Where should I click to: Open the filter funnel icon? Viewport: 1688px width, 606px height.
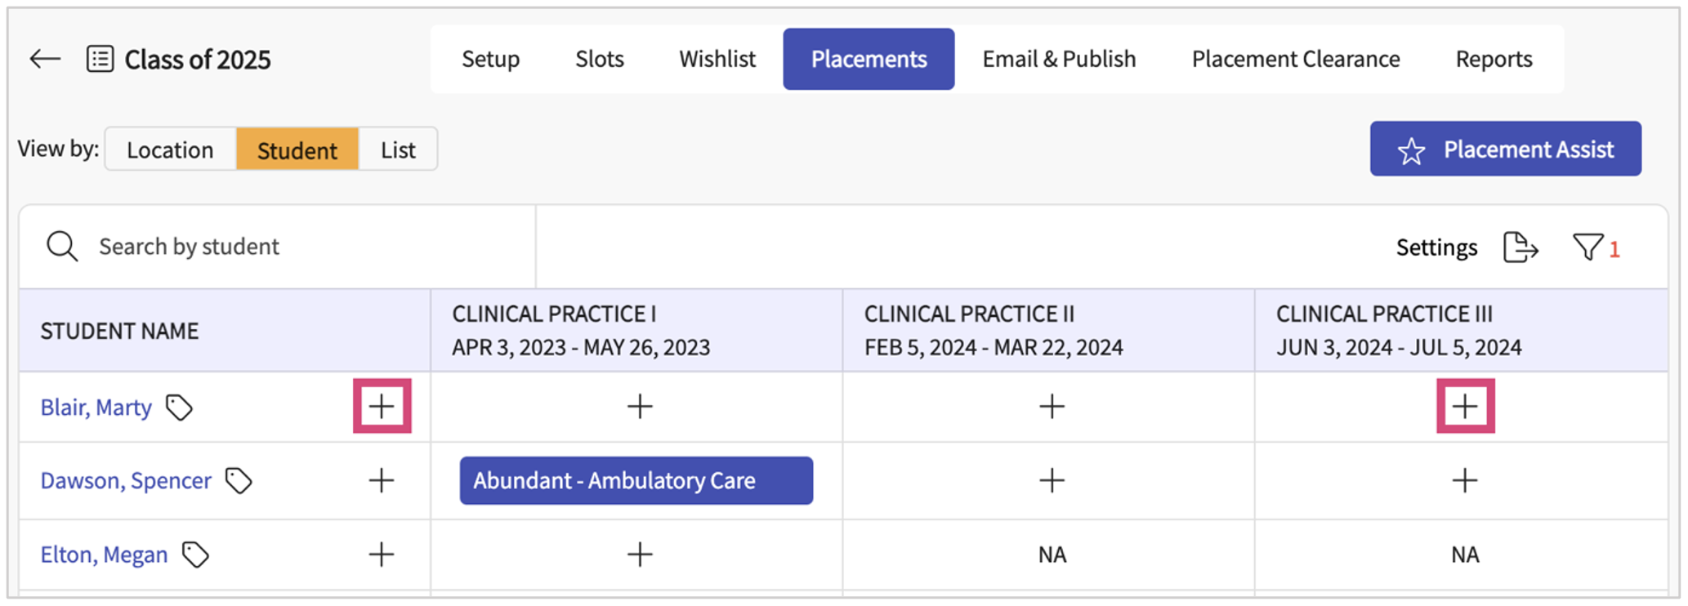[x=1588, y=247]
